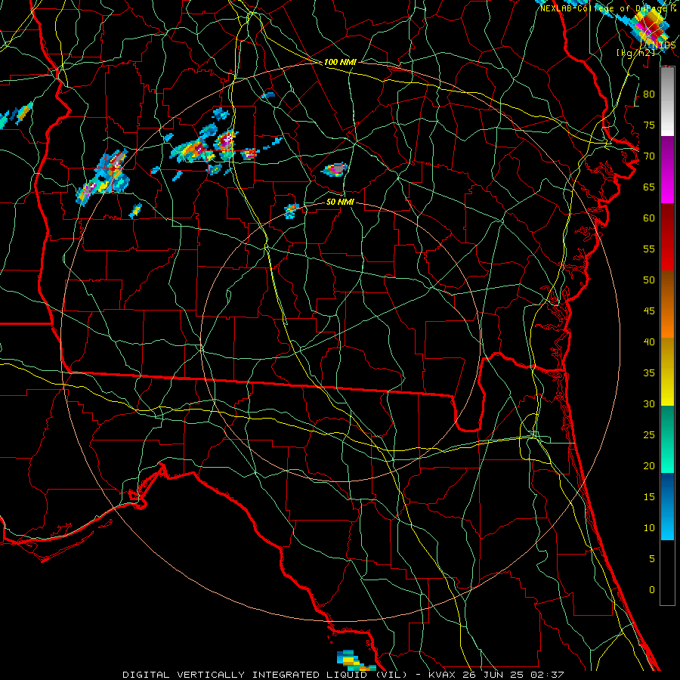The height and width of the screenshot is (680, 680).
Task: Pick the gray-white segment of the color bar
Action: click(667, 101)
